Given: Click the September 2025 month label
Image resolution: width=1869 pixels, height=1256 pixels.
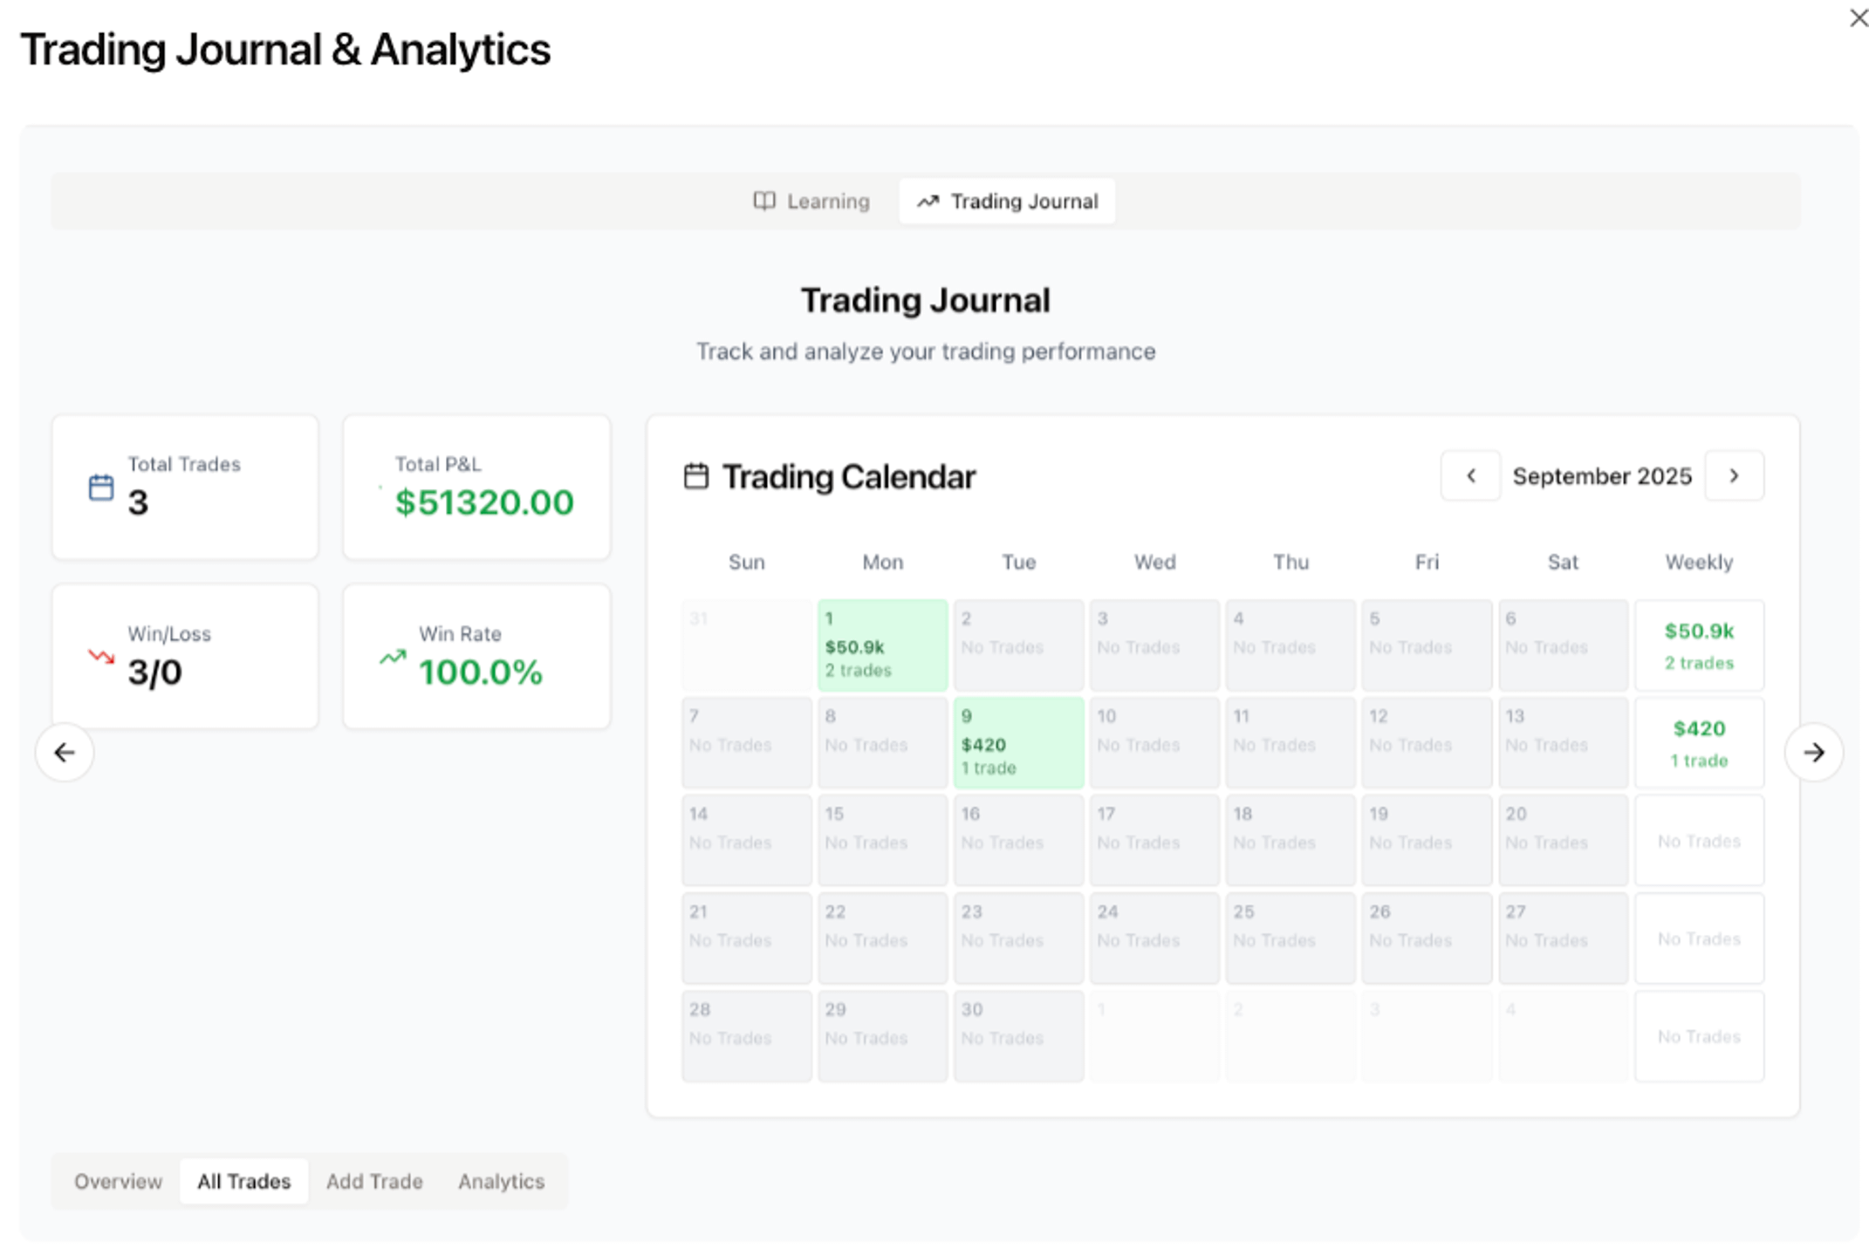Looking at the screenshot, I should (1602, 476).
